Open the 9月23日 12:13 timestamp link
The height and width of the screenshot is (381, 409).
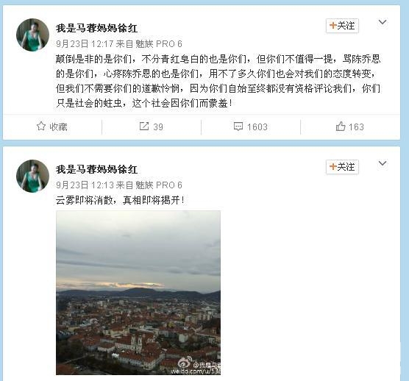tap(85, 185)
